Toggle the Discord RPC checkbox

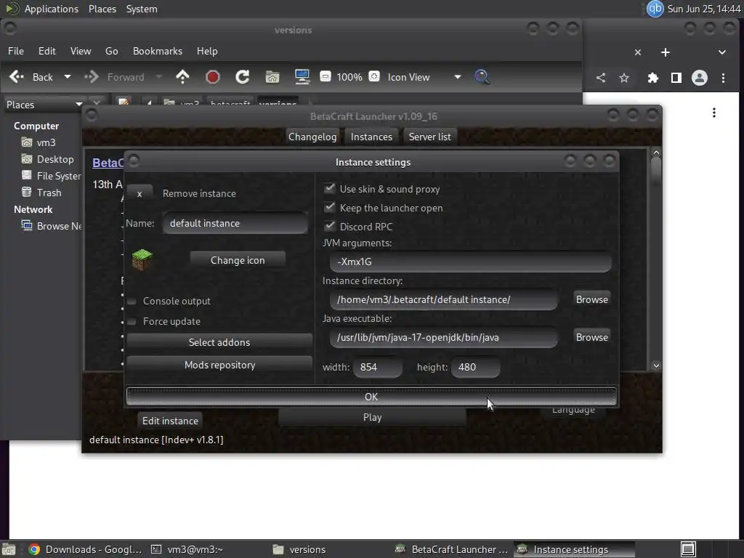point(329,226)
